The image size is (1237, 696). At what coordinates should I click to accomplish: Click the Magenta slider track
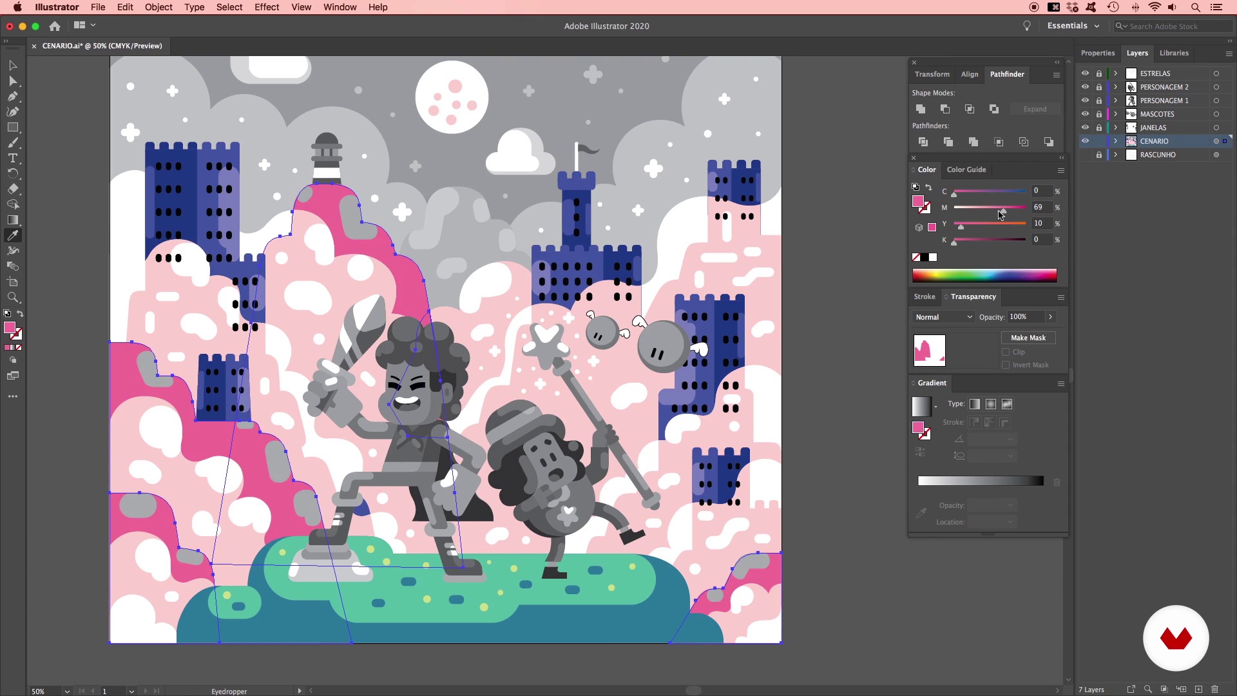coord(979,208)
